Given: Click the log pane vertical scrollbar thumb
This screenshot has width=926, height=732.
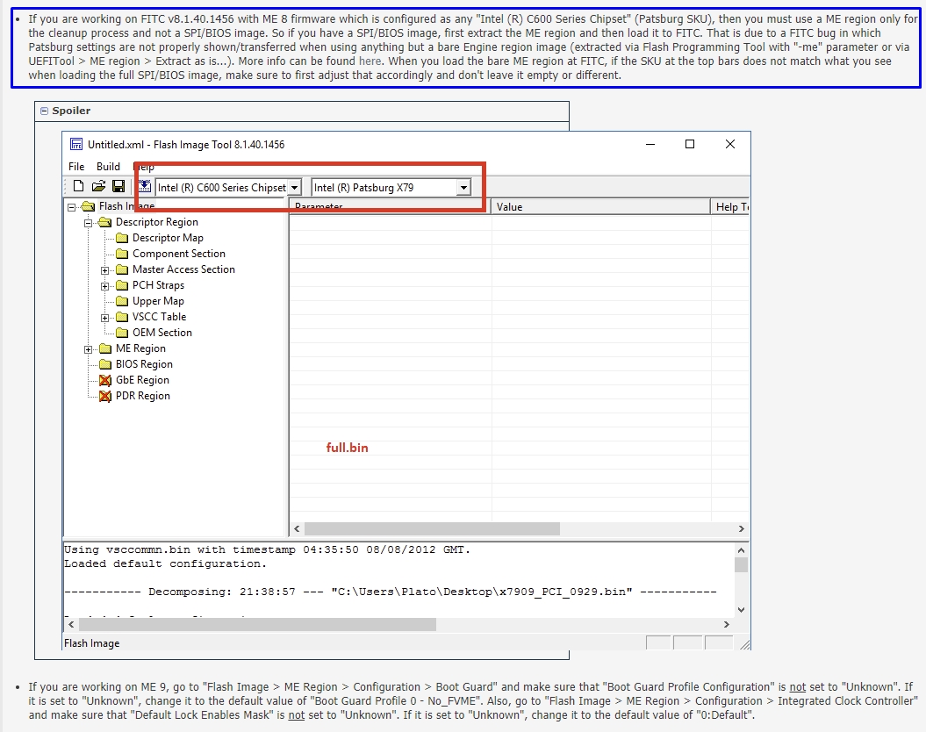Looking at the screenshot, I should point(741,564).
